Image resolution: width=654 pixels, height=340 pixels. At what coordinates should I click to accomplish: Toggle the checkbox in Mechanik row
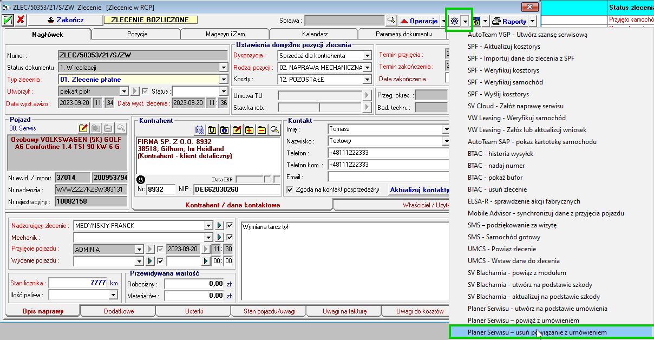230,237
